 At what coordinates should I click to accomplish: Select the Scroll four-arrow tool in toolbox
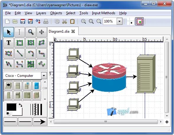coord(42,32)
